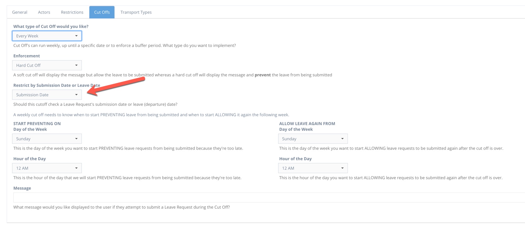Click the caret on the left 12 AM select
The height and width of the screenshot is (234, 525).
[76, 168]
